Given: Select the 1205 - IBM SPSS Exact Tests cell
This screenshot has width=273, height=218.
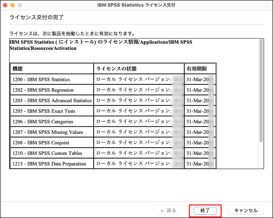Looking at the screenshot, I should point(52,111).
